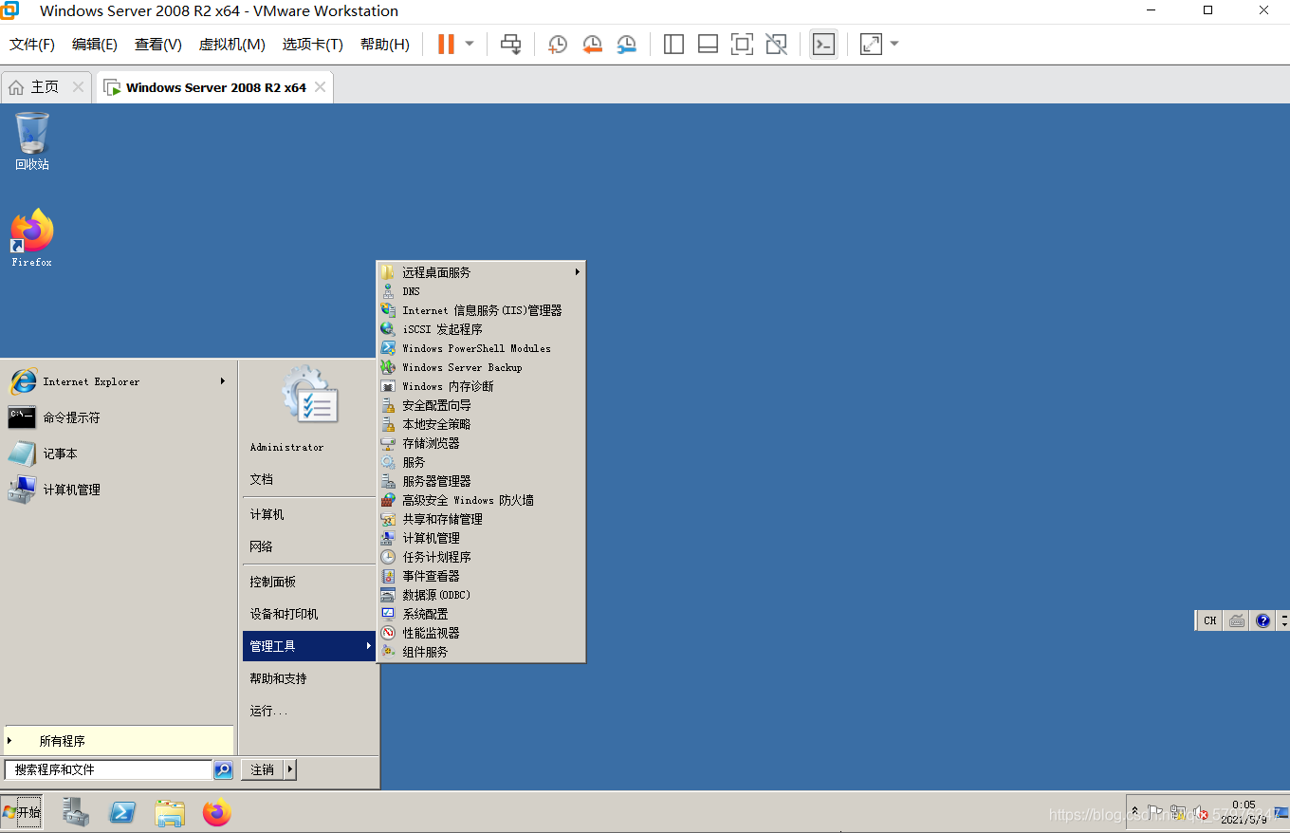Screen dimensions: 1290x833
Task: Pause the virtual machine
Action: (x=446, y=45)
